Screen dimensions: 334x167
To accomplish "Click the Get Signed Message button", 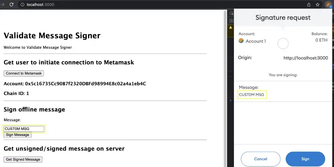I will click(23, 159).
